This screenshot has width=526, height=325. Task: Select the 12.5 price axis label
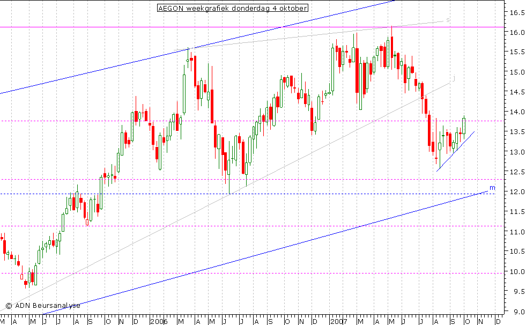coord(517,172)
